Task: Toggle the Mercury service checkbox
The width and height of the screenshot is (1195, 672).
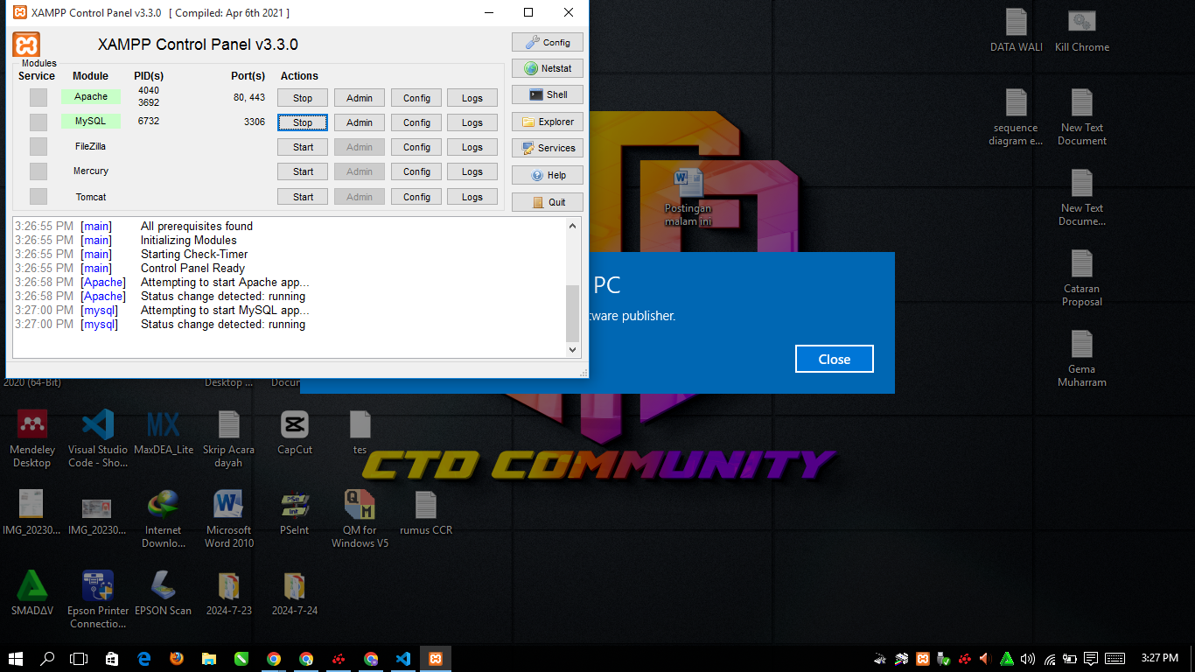Action: [38, 171]
